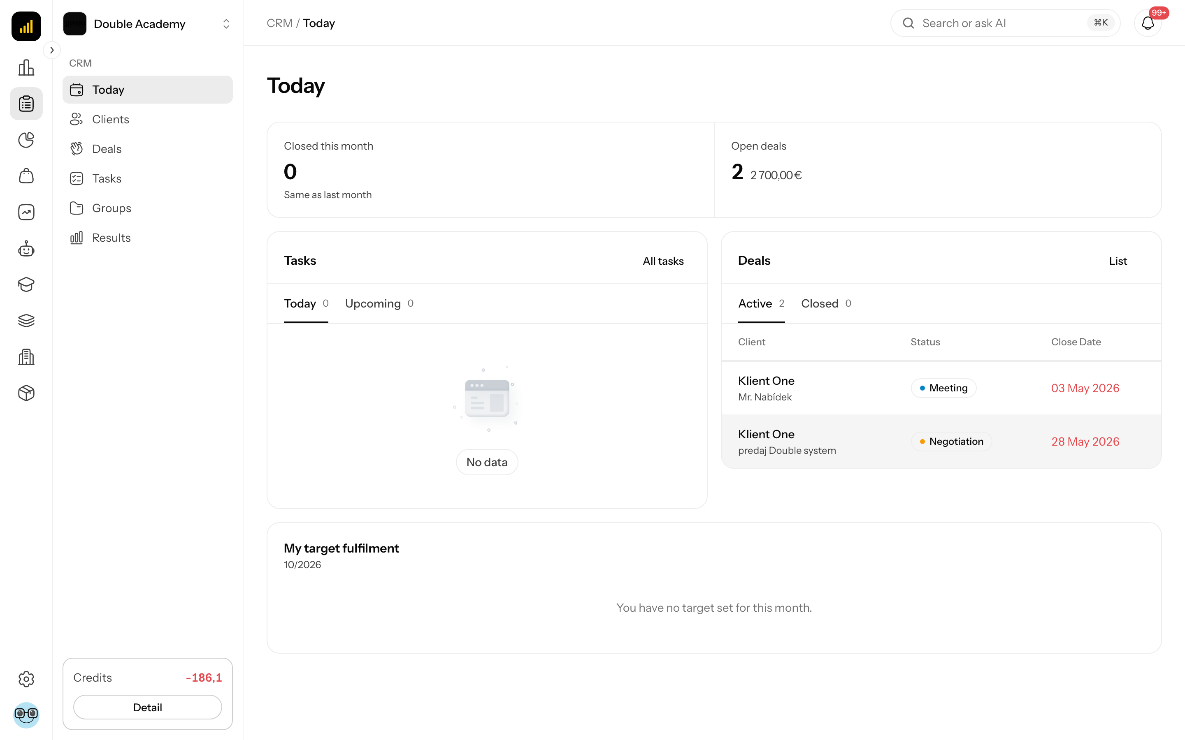The image size is (1185, 740).
Task: Open the building company icon in the rail
Action: [x=26, y=357]
